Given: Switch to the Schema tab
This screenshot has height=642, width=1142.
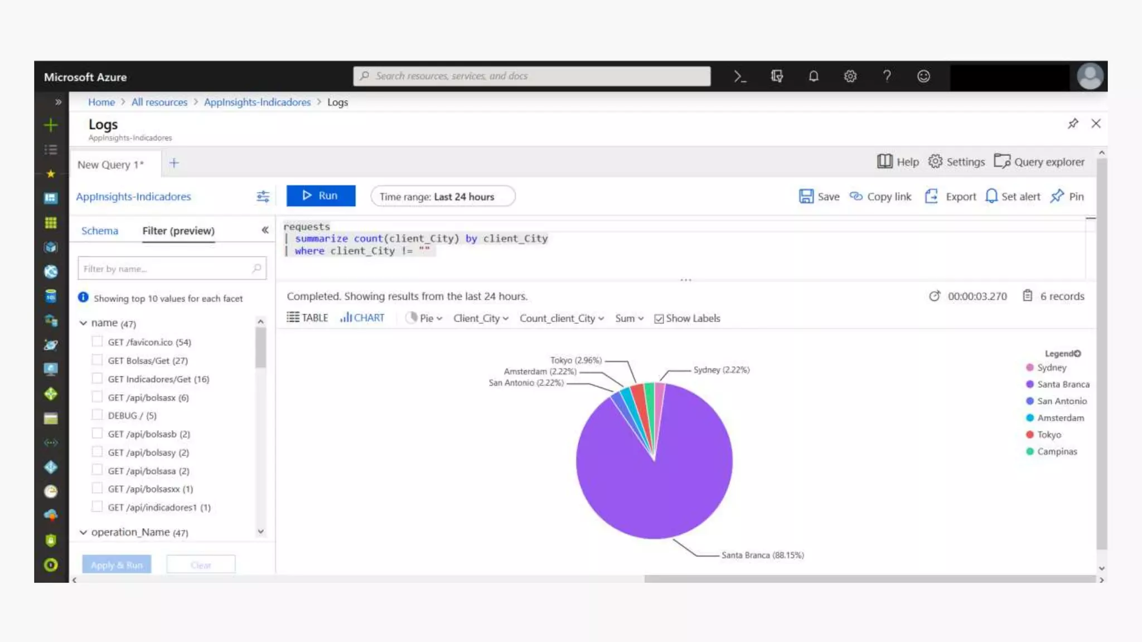Looking at the screenshot, I should [99, 231].
